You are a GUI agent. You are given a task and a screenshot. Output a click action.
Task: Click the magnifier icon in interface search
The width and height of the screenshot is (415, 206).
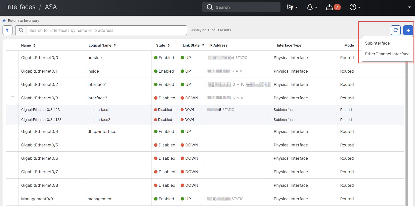pos(21,30)
